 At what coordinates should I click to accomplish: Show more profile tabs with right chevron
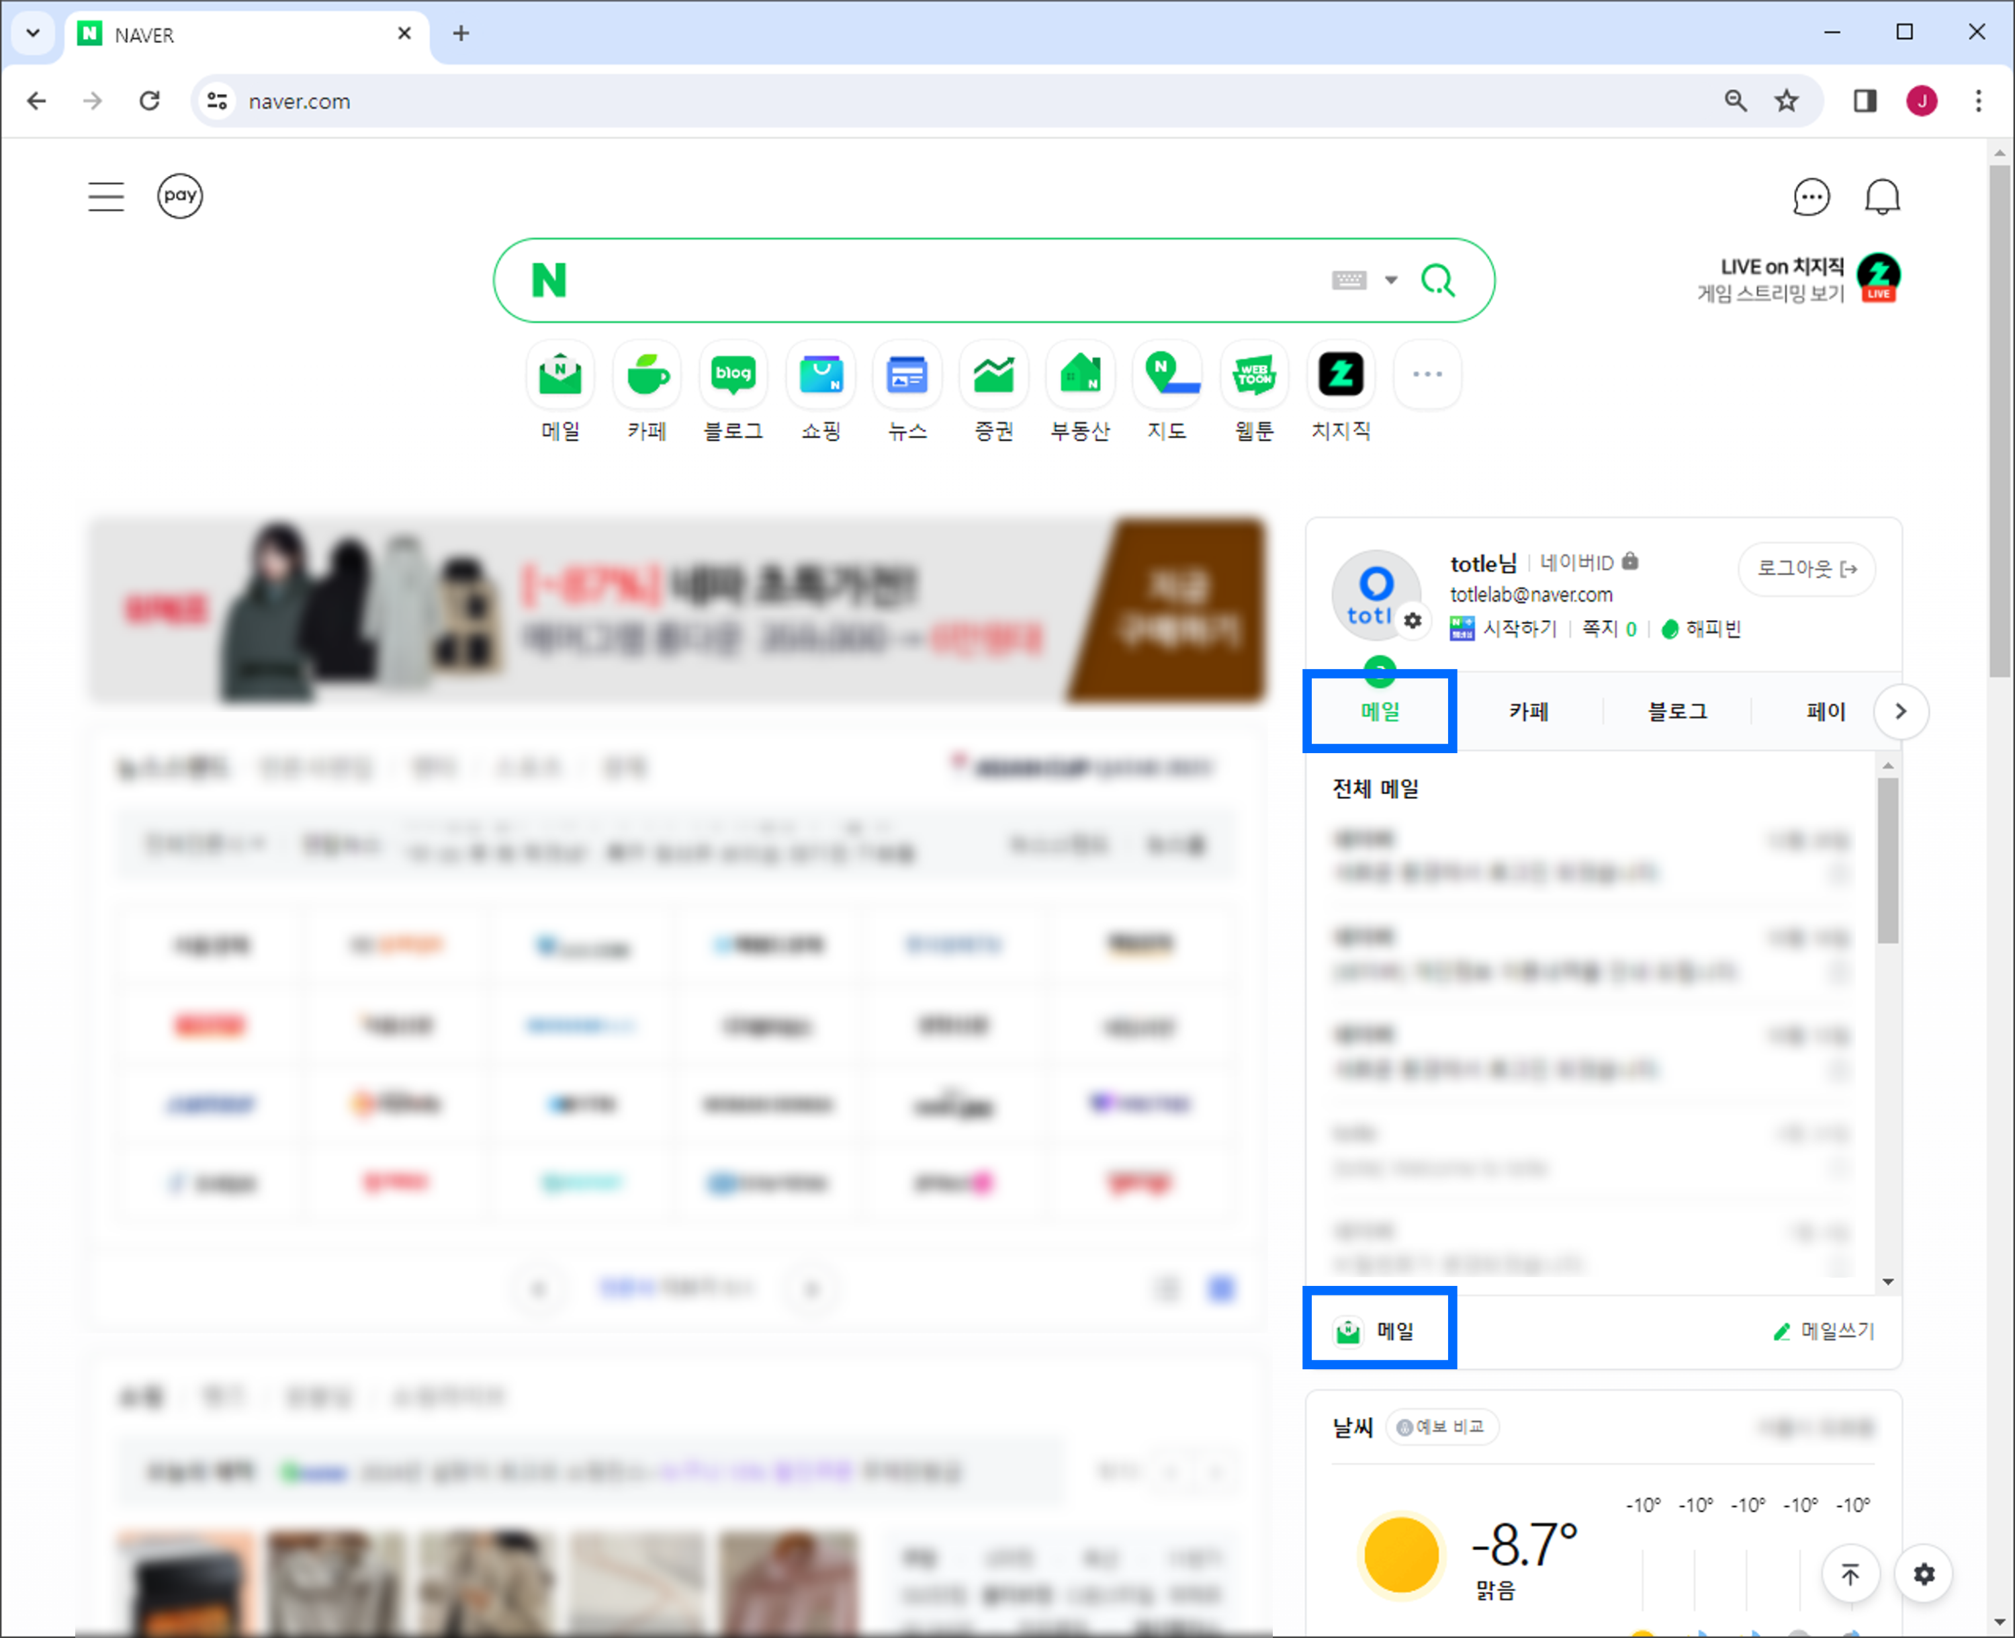[x=1900, y=712]
